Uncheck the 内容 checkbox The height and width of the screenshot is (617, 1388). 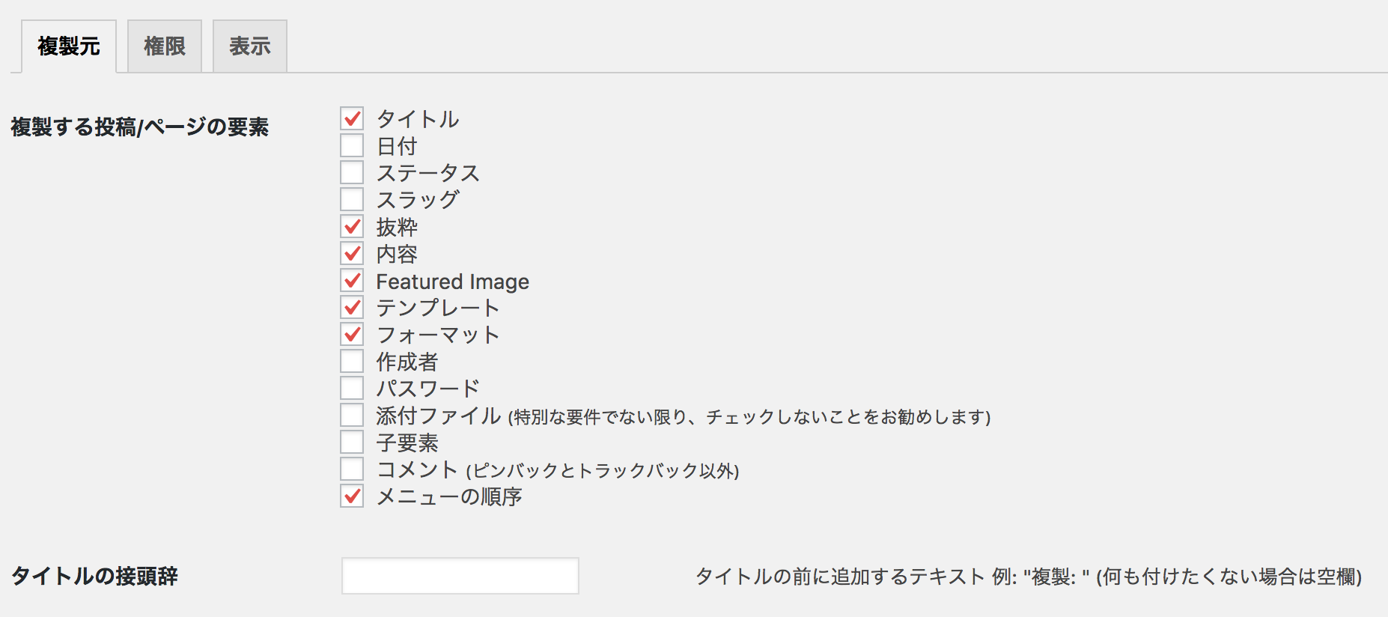click(352, 253)
